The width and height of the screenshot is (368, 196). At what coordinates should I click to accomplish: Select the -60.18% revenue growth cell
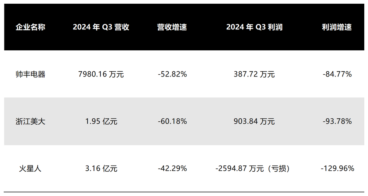coord(172,121)
